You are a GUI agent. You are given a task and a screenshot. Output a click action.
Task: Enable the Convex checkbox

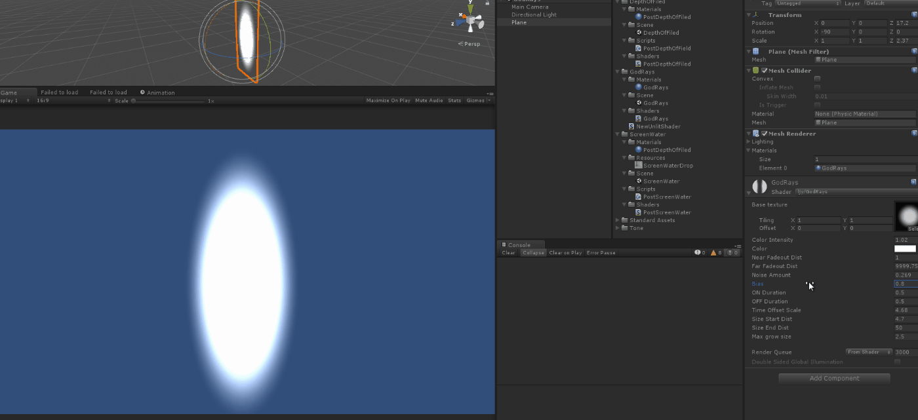817,79
